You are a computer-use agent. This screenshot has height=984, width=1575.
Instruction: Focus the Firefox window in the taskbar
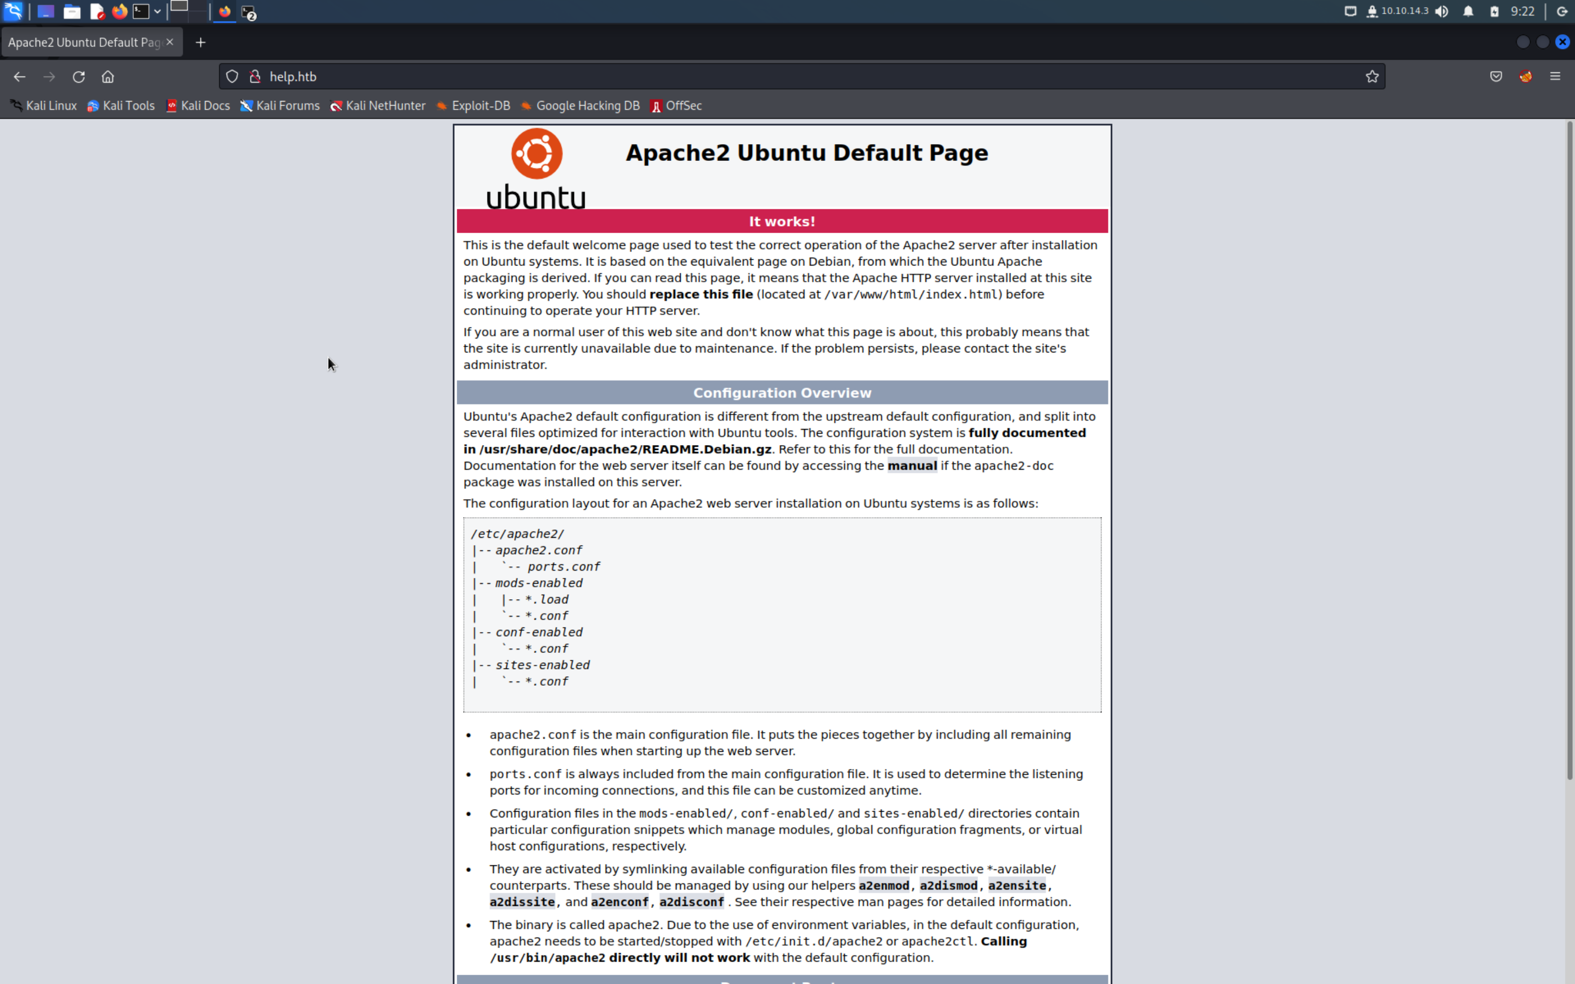tap(224, 11)
